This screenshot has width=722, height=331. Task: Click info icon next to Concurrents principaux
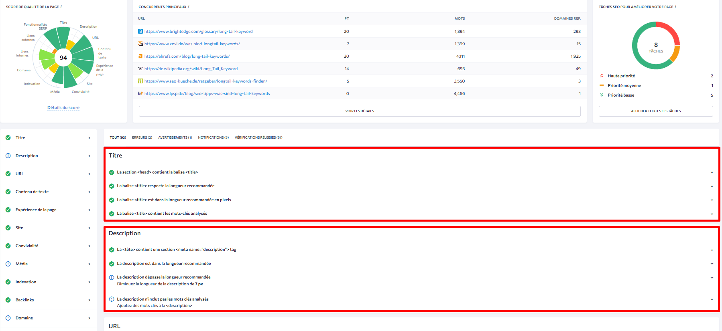point(189,6)
